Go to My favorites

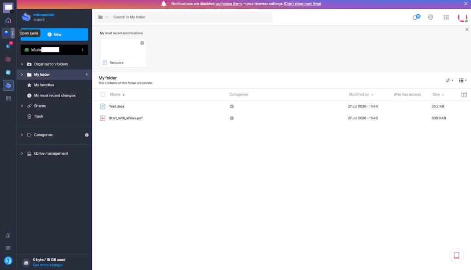pyautogui.click(x=44, y=85)
